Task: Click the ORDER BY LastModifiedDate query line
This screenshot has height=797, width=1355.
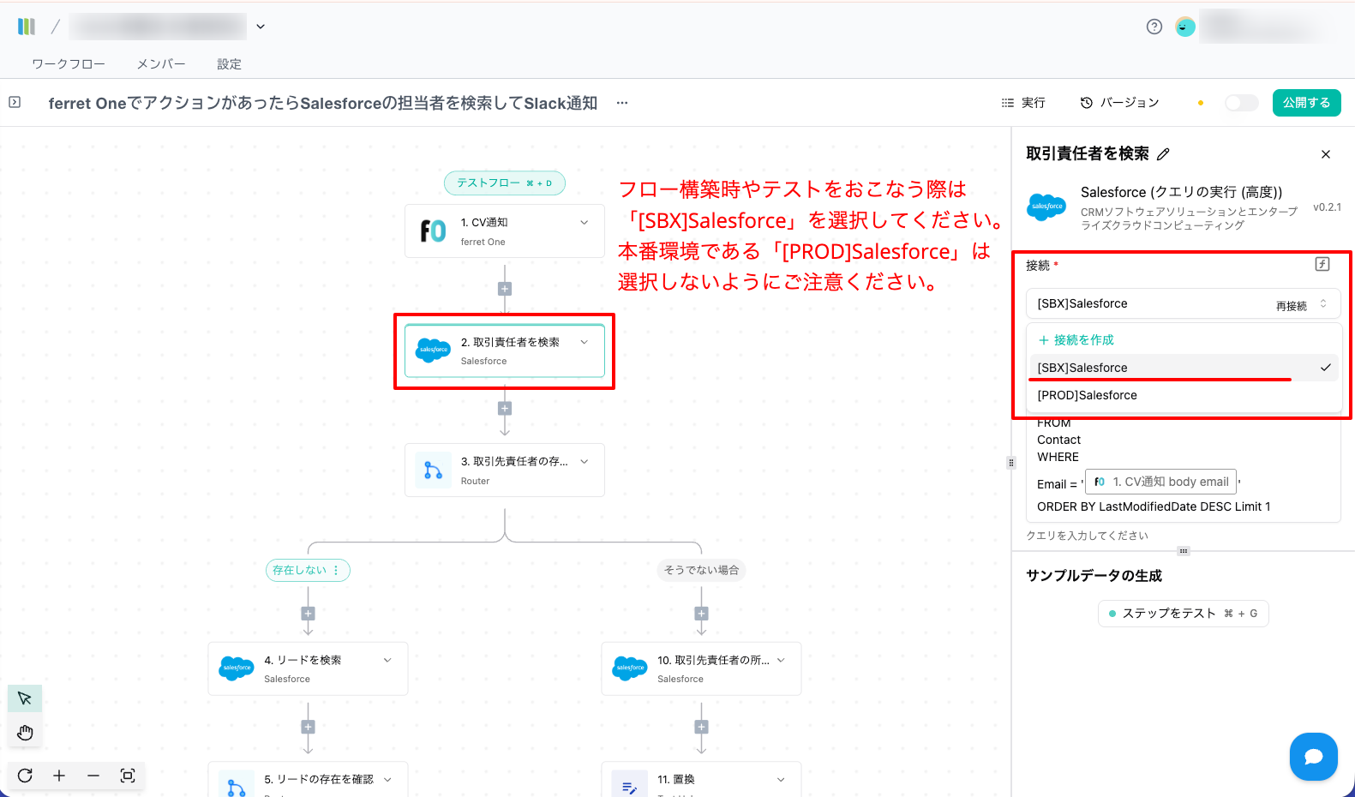Action: coord(1154,506)
